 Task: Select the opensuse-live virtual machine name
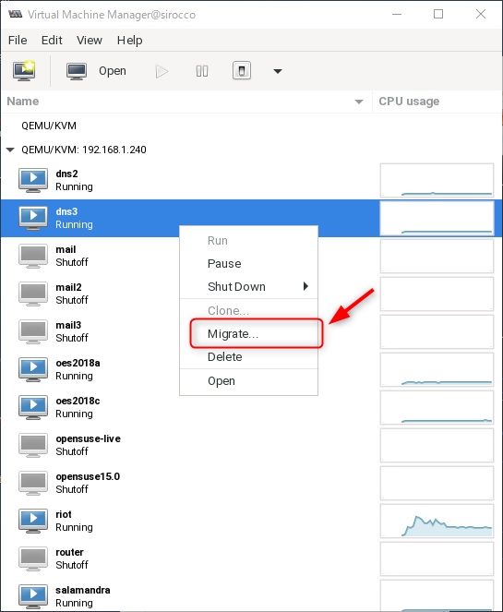tap(89, 438)
